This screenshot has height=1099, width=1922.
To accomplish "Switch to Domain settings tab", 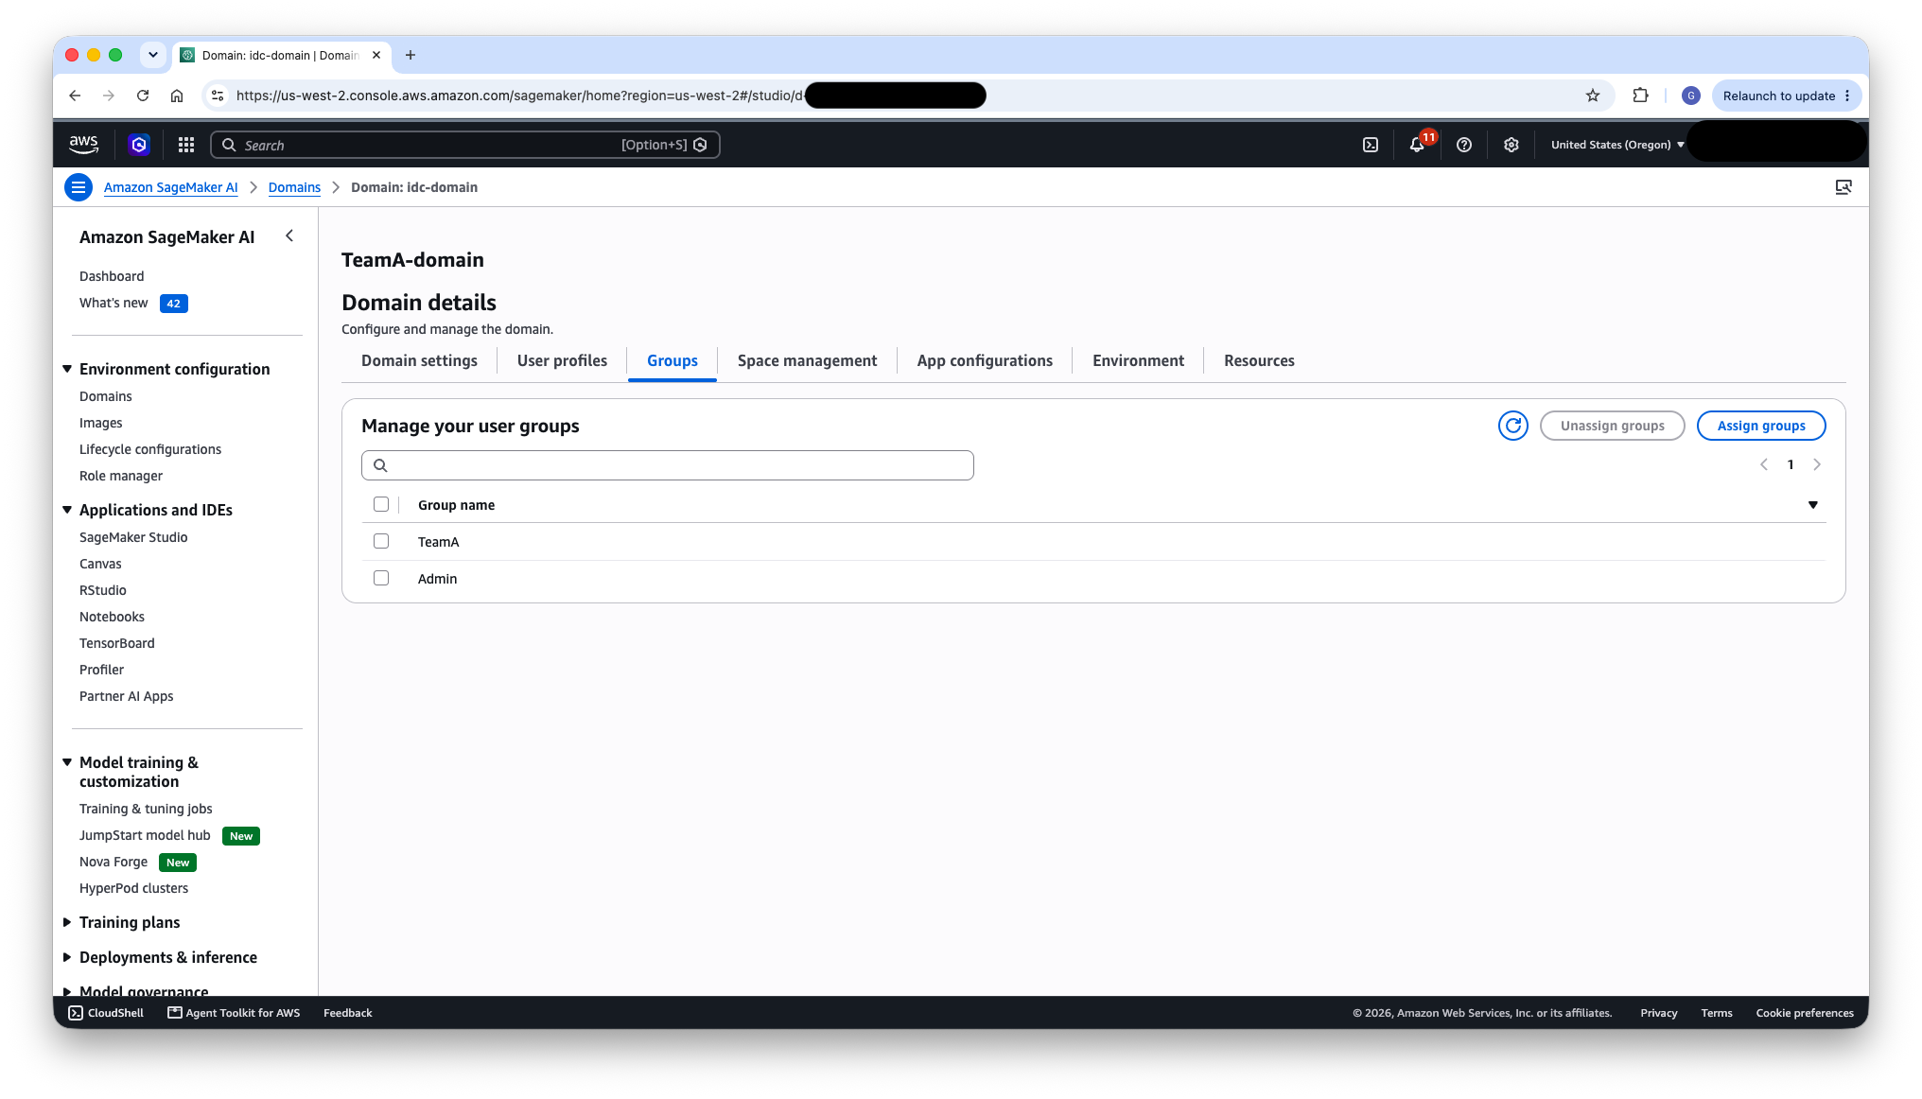I will pos(419,360).
